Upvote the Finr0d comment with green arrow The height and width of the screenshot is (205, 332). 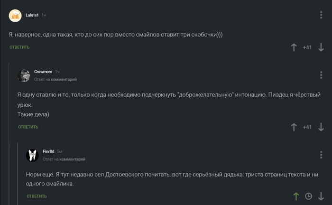point(296,196)
